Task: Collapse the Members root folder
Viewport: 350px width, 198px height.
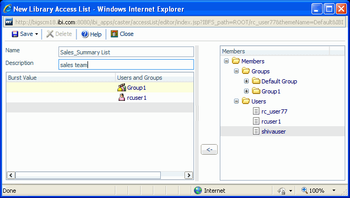Action: pyautogui.click(x=226, y=61)
